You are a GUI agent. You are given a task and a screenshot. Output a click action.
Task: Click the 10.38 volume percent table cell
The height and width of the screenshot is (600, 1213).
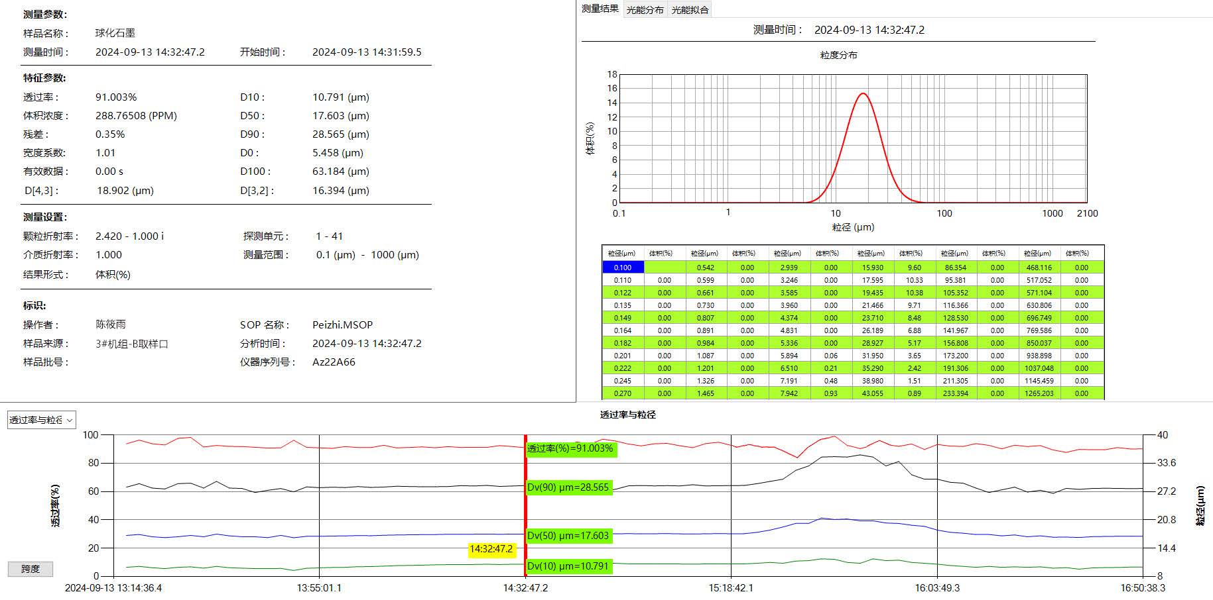tap(914, 293)
